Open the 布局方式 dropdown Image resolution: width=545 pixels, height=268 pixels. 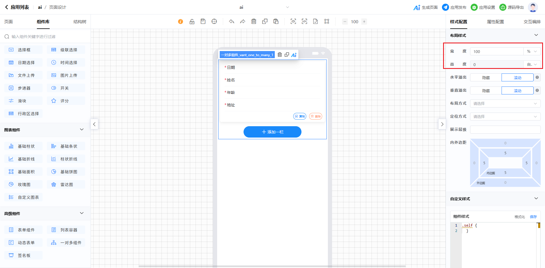tap(505, 104)
